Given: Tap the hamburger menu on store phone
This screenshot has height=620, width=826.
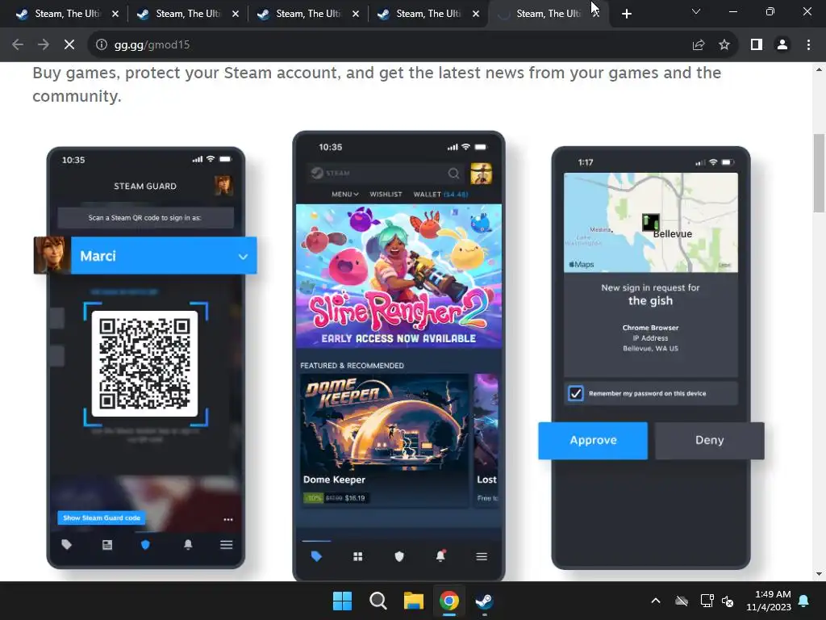Looking at the screenshot, I should click(482, 556).
